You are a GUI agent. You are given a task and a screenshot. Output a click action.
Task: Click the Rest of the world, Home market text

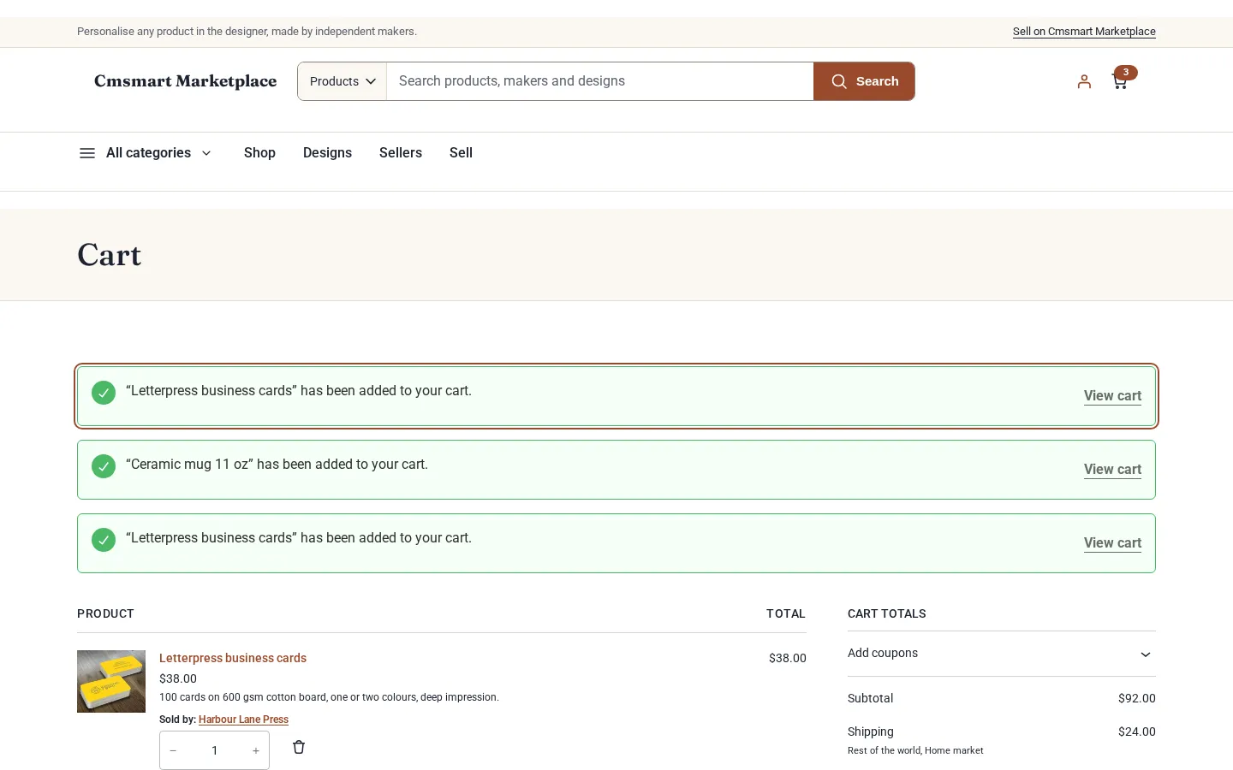point(915,750)
